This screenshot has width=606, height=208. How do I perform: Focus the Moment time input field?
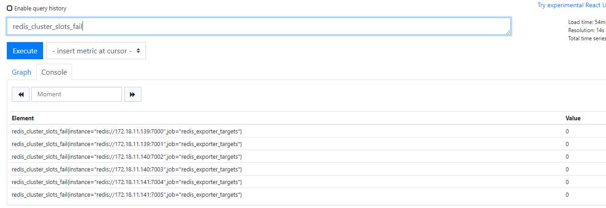click(x=77, y=94)
